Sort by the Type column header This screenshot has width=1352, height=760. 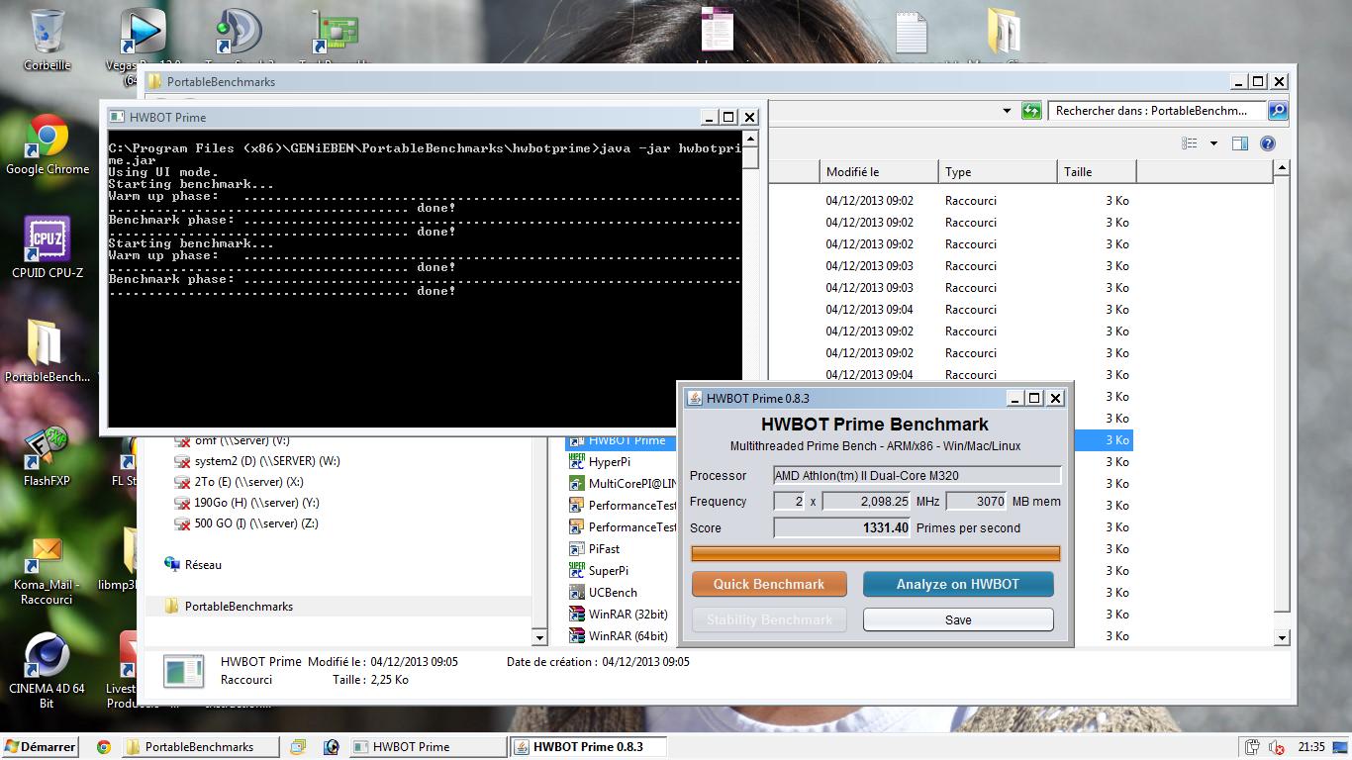click(x=998, y=172)
